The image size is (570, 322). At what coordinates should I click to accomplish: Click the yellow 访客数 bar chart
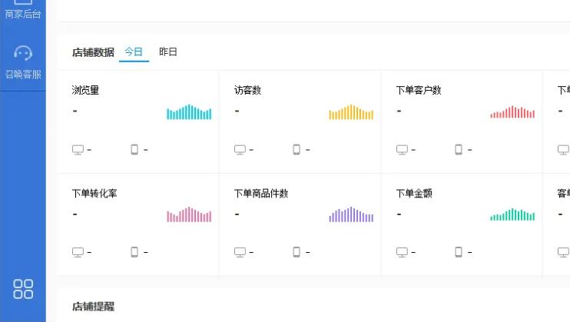(351, 112)
